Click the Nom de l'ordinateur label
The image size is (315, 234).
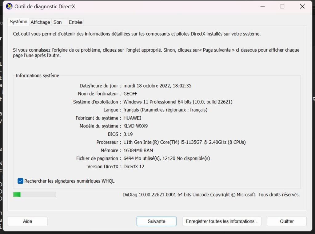point(99,94)
